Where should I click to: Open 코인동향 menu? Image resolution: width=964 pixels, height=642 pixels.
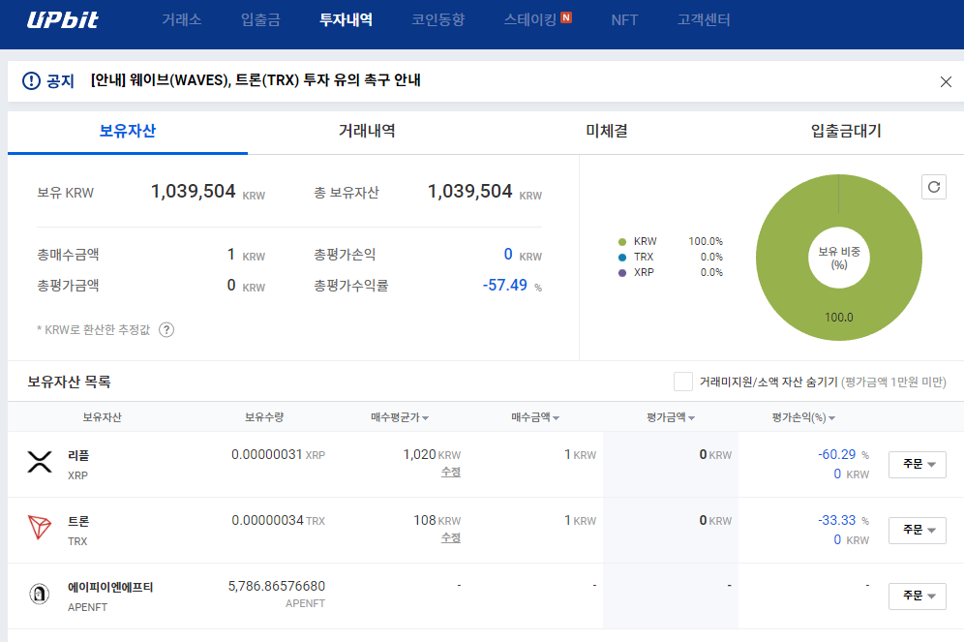438,19
